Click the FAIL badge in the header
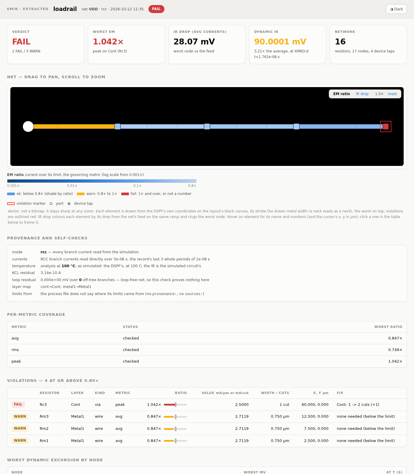Viewport: 414px width, 474px height. point(156,9)
